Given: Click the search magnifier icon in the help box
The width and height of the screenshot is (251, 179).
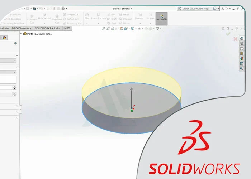Looking at the screenshot, I should coord(214,9).
